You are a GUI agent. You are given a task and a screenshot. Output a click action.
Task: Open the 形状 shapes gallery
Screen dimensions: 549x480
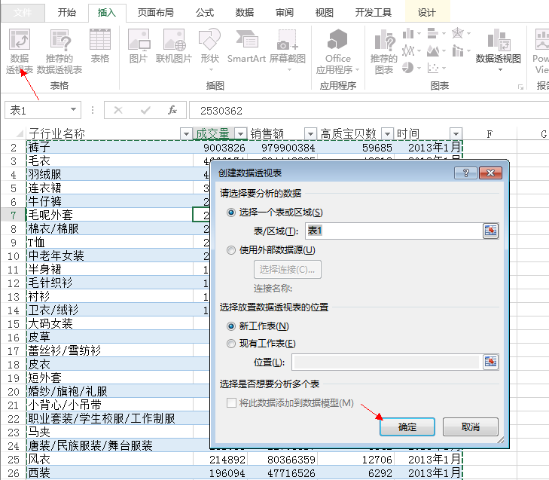point(209,50)
